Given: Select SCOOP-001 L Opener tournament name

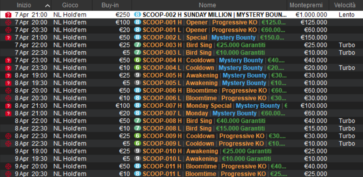Looking at the screenshot, I should [x=214, y=30].
